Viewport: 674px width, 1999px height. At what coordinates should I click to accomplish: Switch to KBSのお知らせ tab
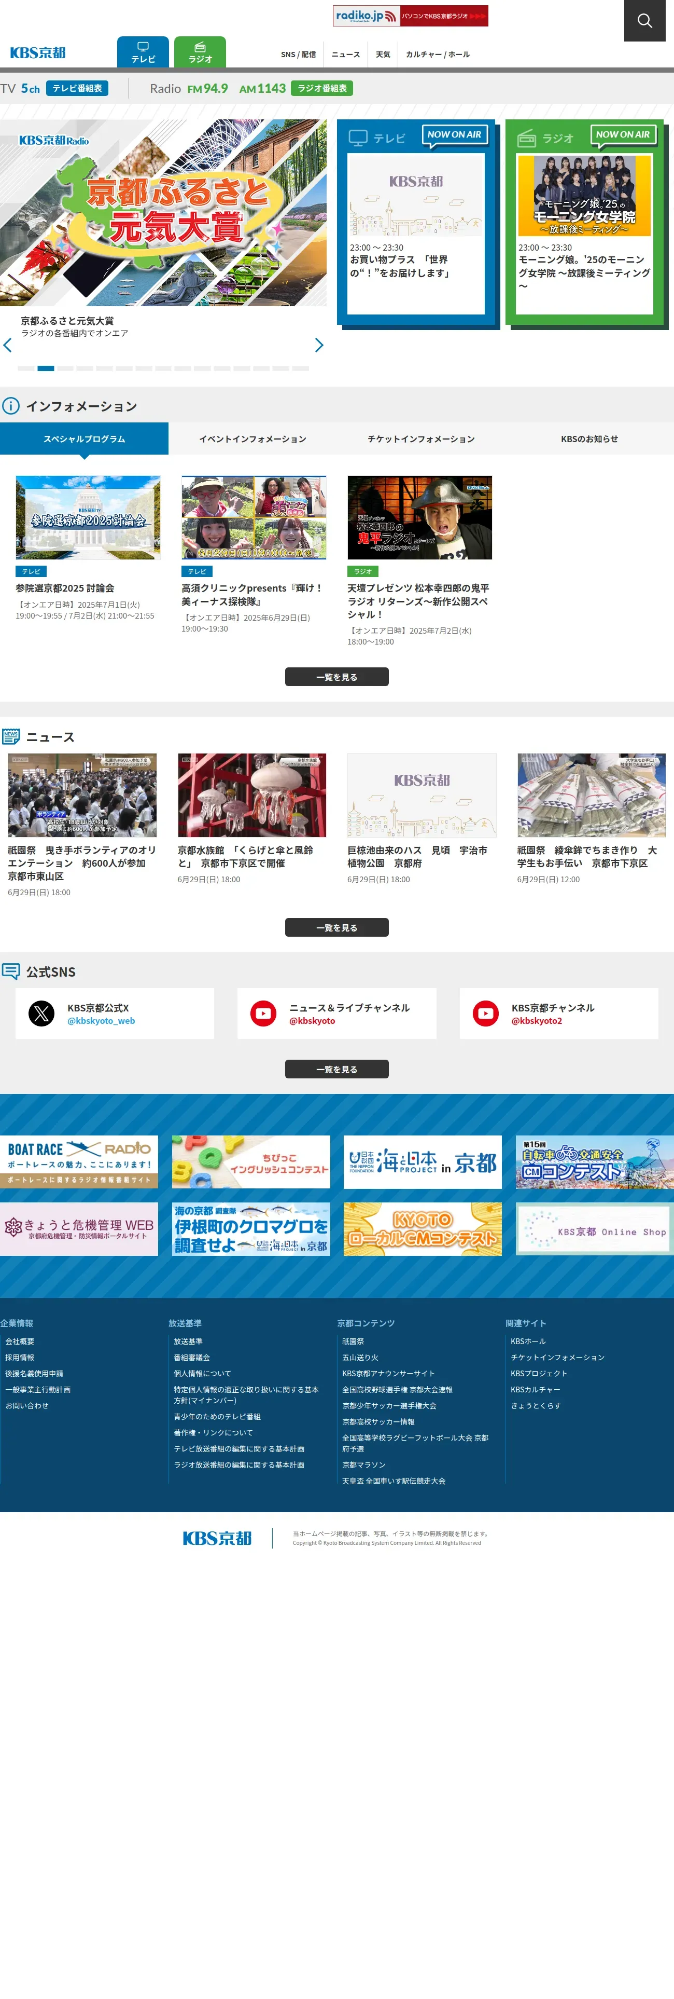point(589,439)
